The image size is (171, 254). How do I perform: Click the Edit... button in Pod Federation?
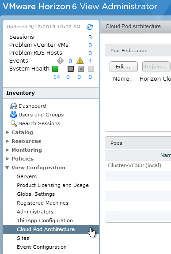124,67
